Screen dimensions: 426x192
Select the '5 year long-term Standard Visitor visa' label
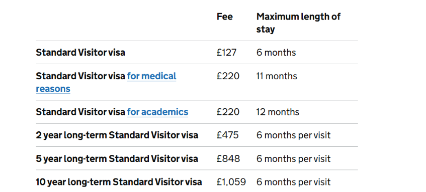pos(117,159)
